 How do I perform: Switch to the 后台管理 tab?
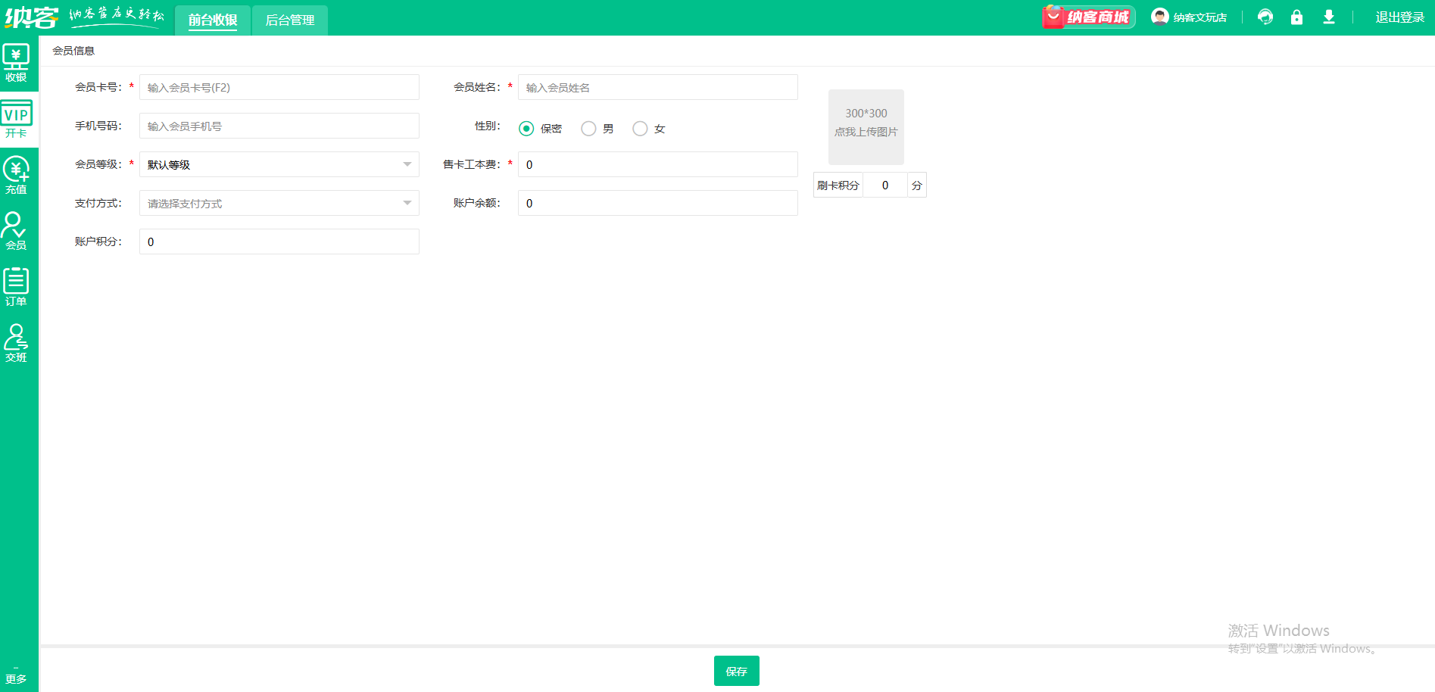(x=290, y=20)
